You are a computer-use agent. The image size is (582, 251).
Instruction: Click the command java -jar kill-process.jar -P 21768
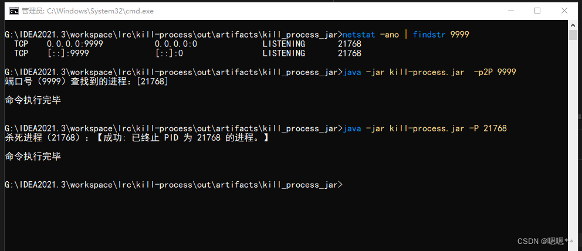(x=425, y=128)
